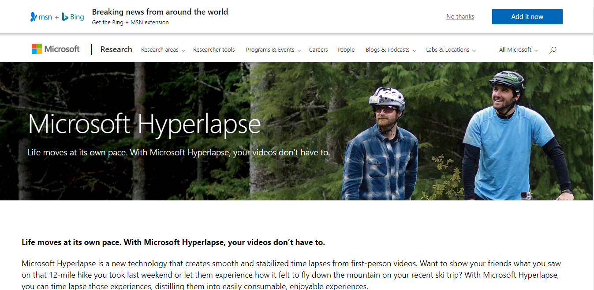Expand the Research areas menu
Screen dimensions: 594x290
pos(163,50)
